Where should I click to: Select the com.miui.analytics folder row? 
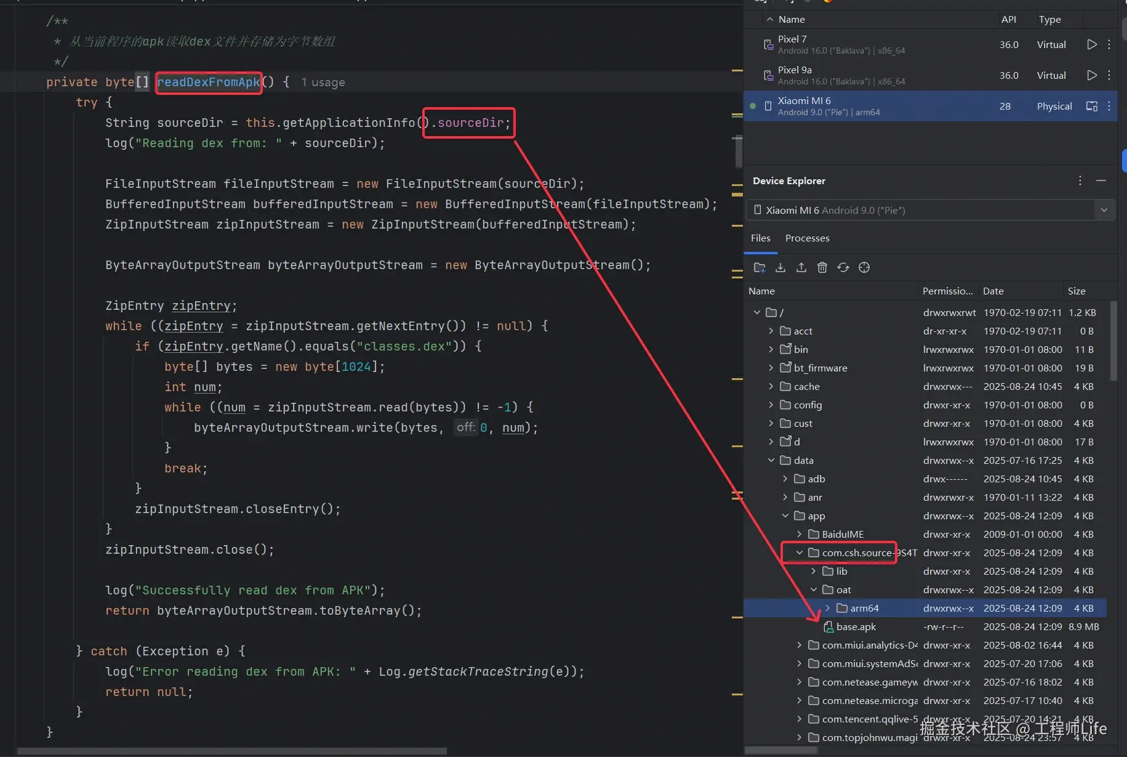(x=925, y=645)
